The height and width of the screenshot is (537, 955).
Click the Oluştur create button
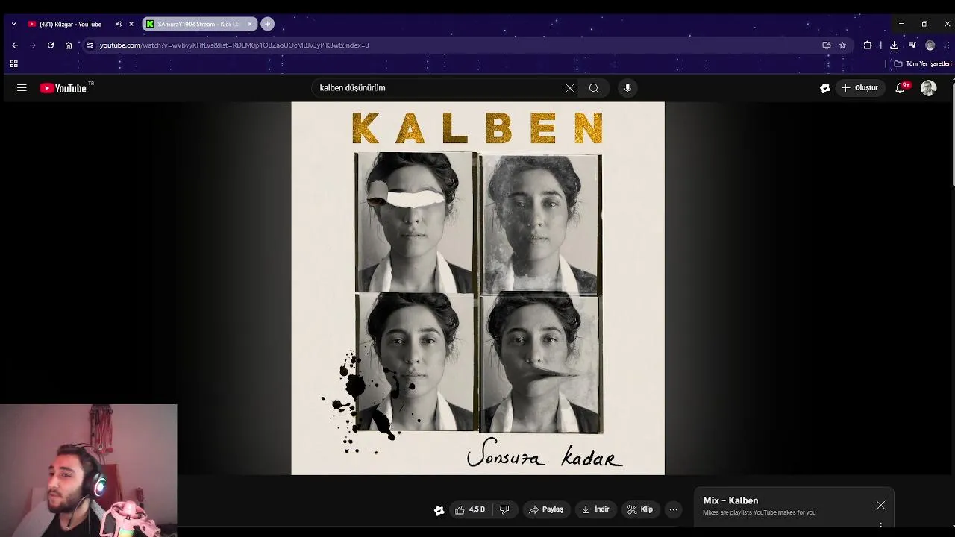[859, 88]
